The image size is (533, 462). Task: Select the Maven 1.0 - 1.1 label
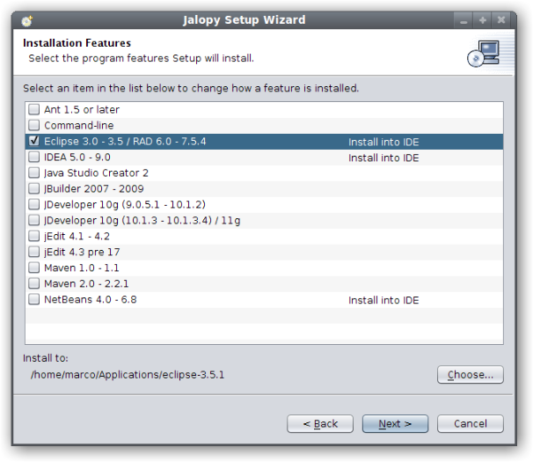coord(82,268)
